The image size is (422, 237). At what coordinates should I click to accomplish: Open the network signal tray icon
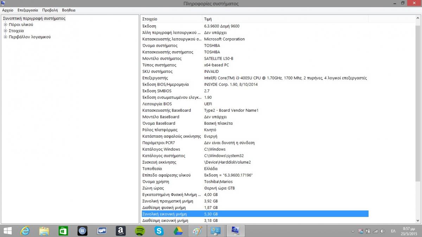point(375,231)
